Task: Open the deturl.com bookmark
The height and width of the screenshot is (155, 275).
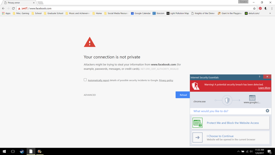Action: pos(252,13)
